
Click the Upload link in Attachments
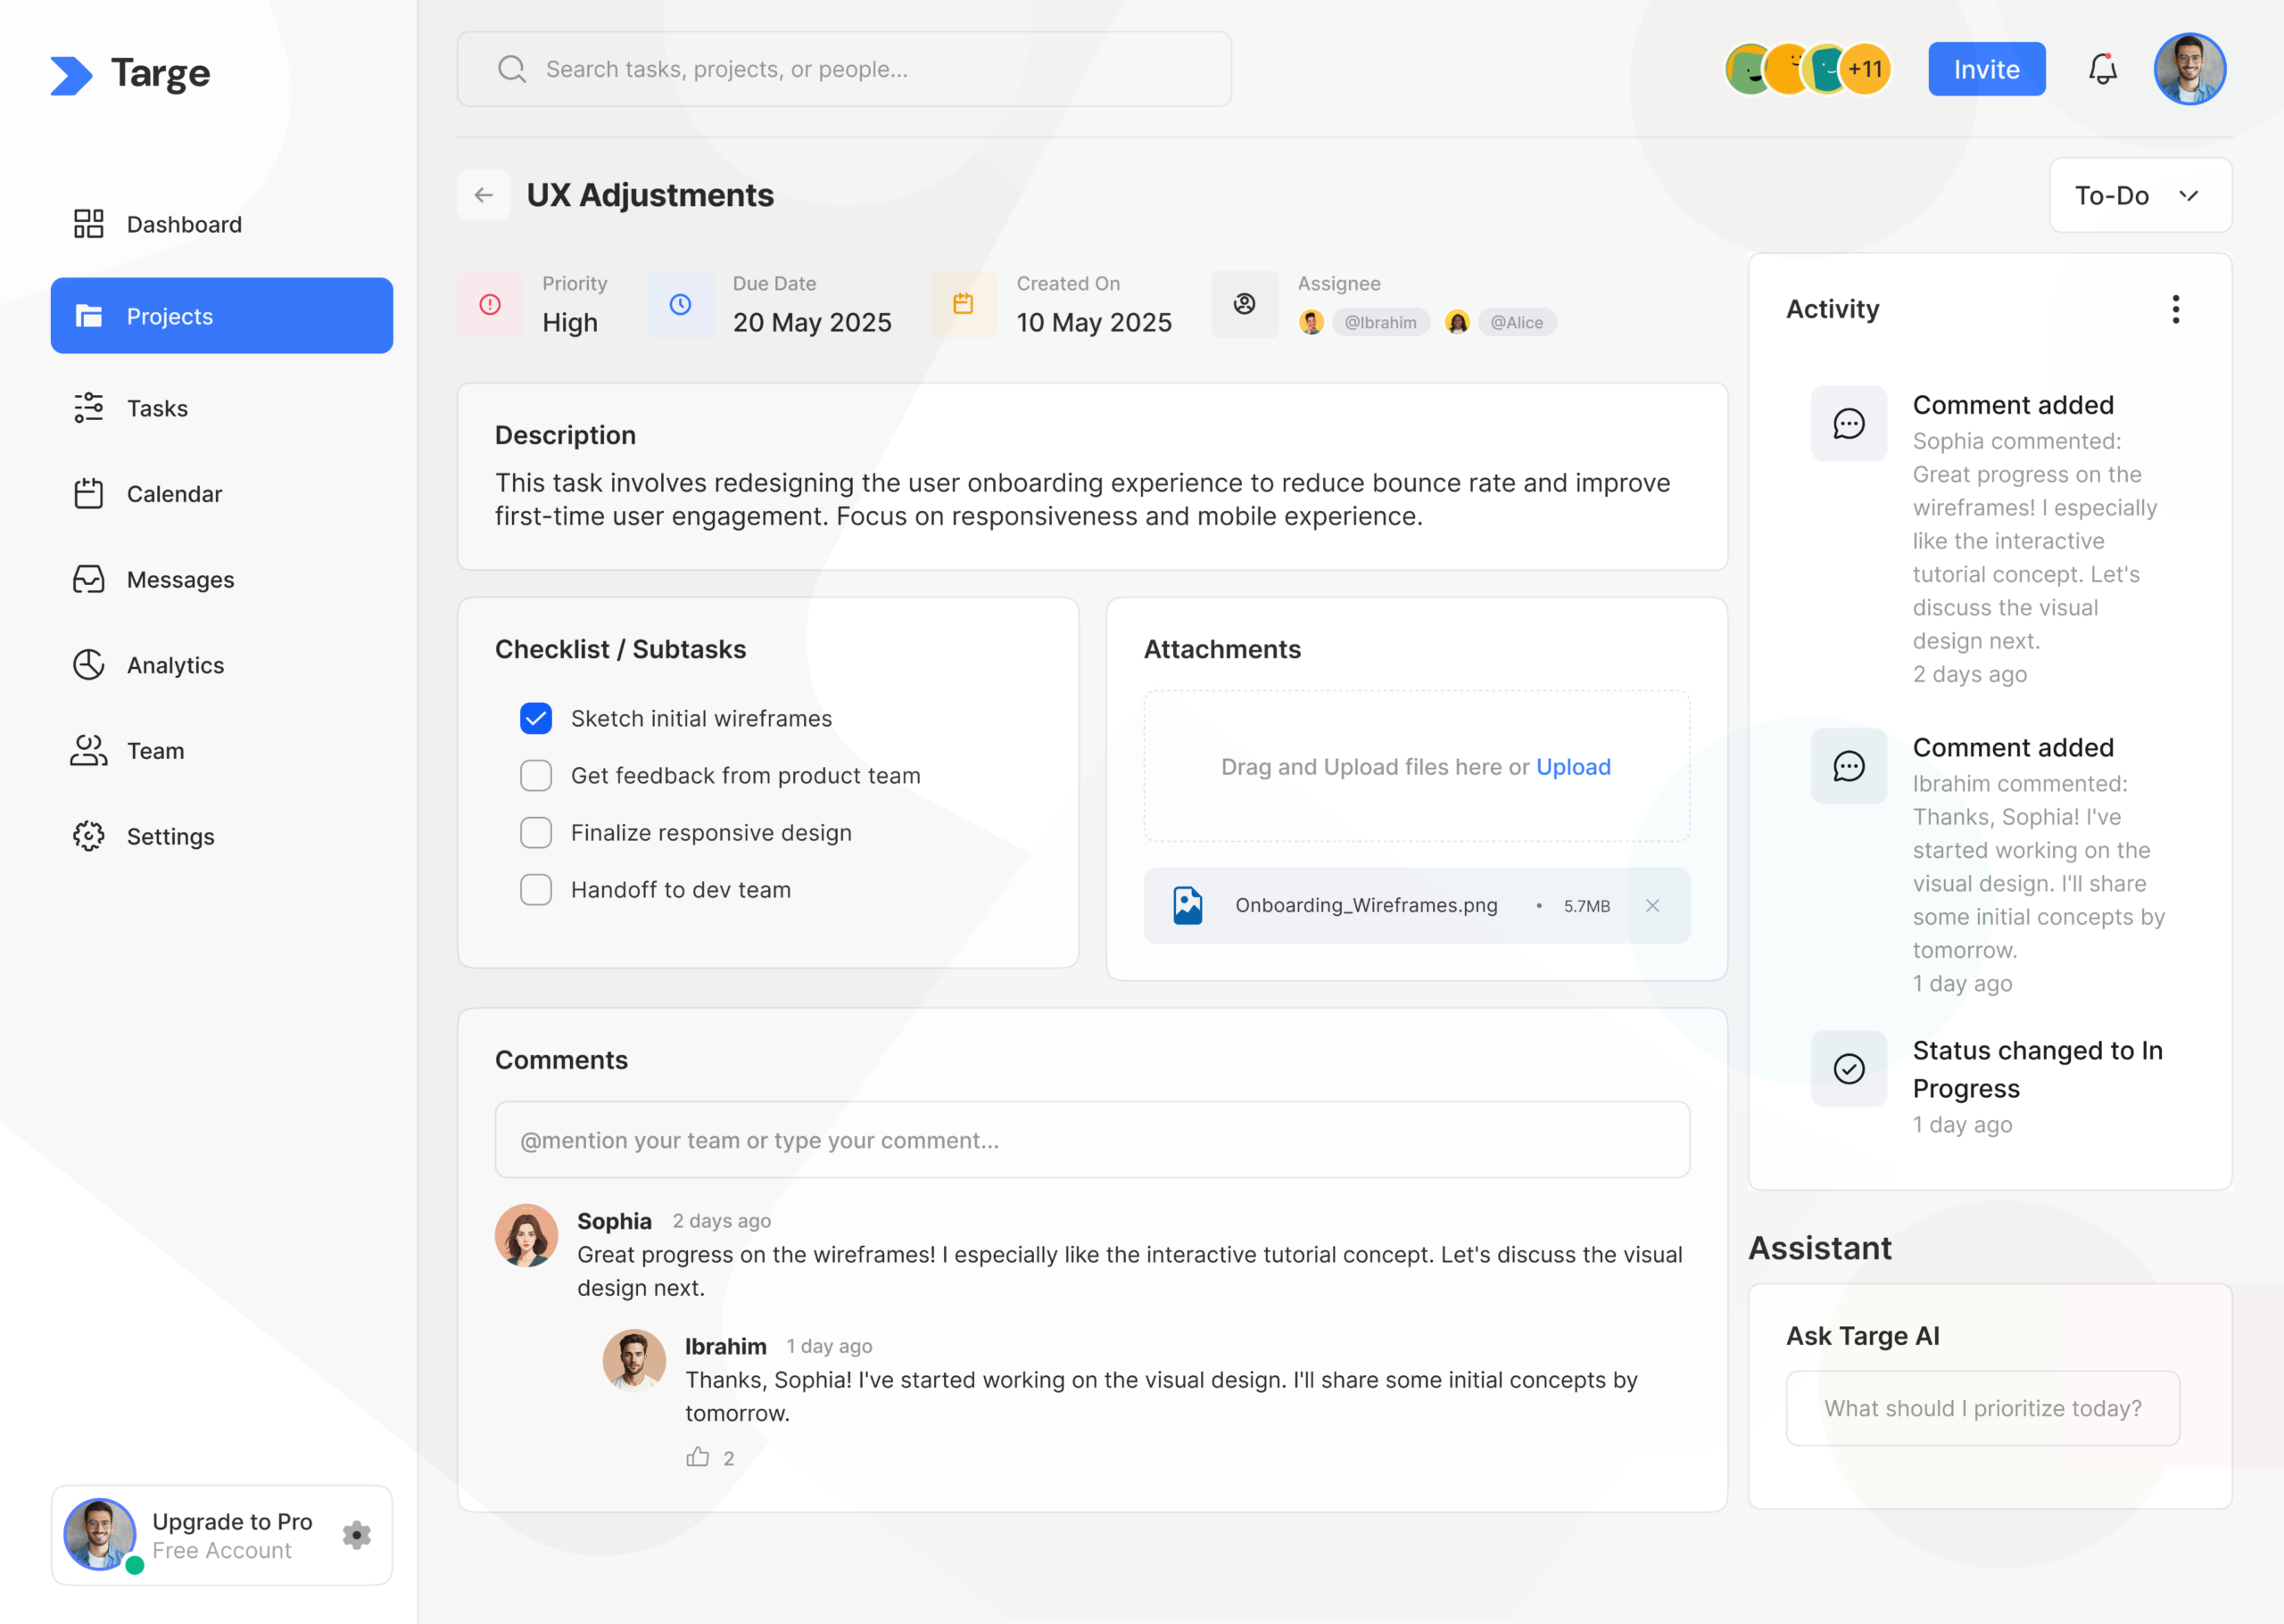(1573, 767)
